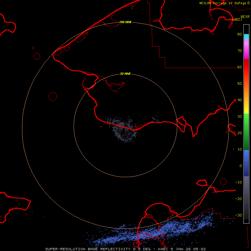
Task: Click the KAEC station identifier
Action: pos(163,249)
